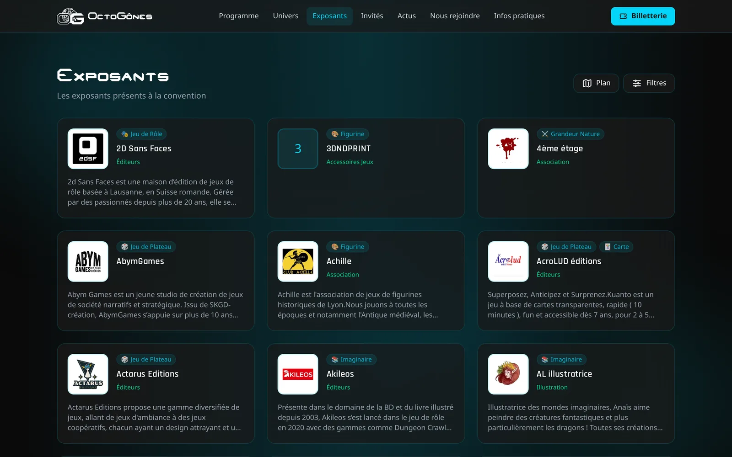This screenshot has width=732, height=457.
Task: Click the 3DNDPRINT title
Action: click(349, 149)
